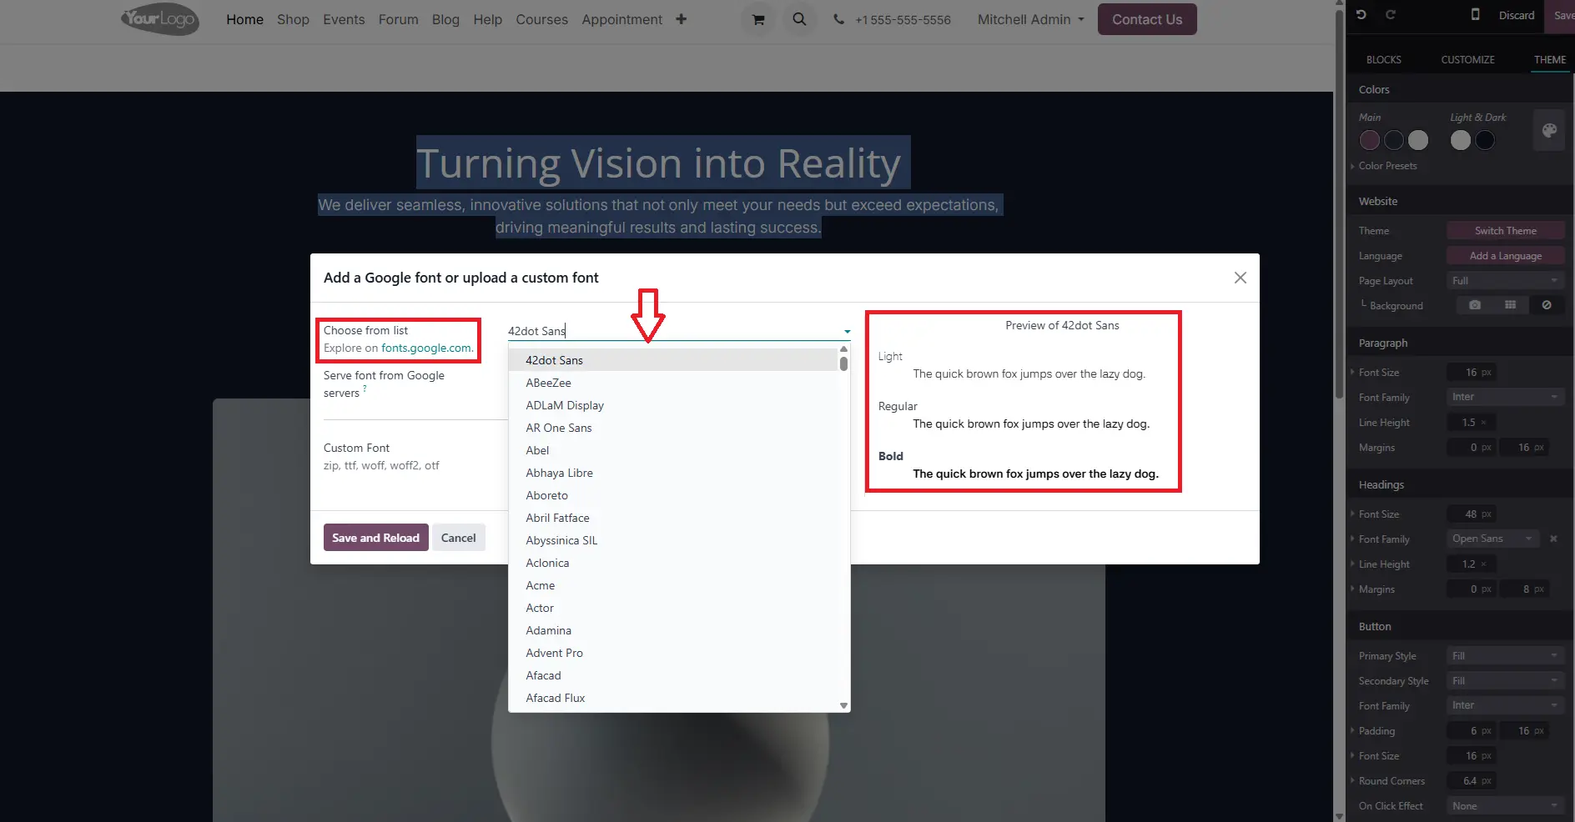This screenshot has width=1575, height=822.
Task: Open the shopping cart icon
Action: (757, 19)
